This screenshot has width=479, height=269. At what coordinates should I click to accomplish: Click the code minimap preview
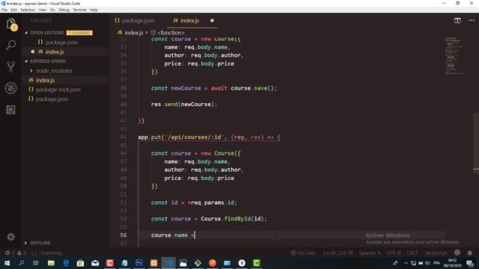pos(455,56)
